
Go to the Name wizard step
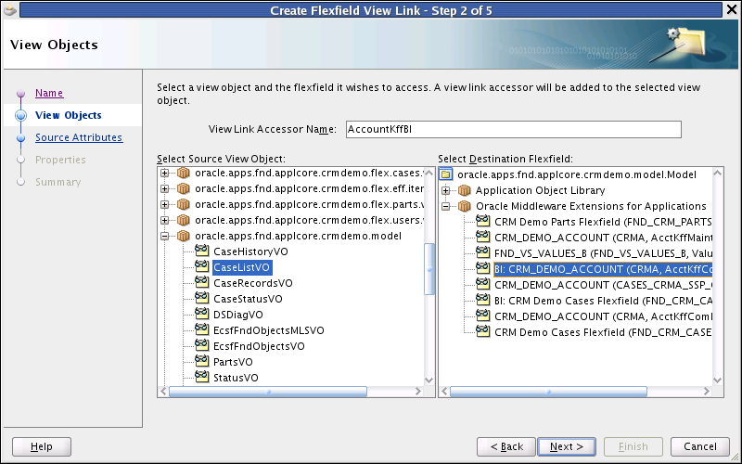pyautogui.click(x=49, y=93)
